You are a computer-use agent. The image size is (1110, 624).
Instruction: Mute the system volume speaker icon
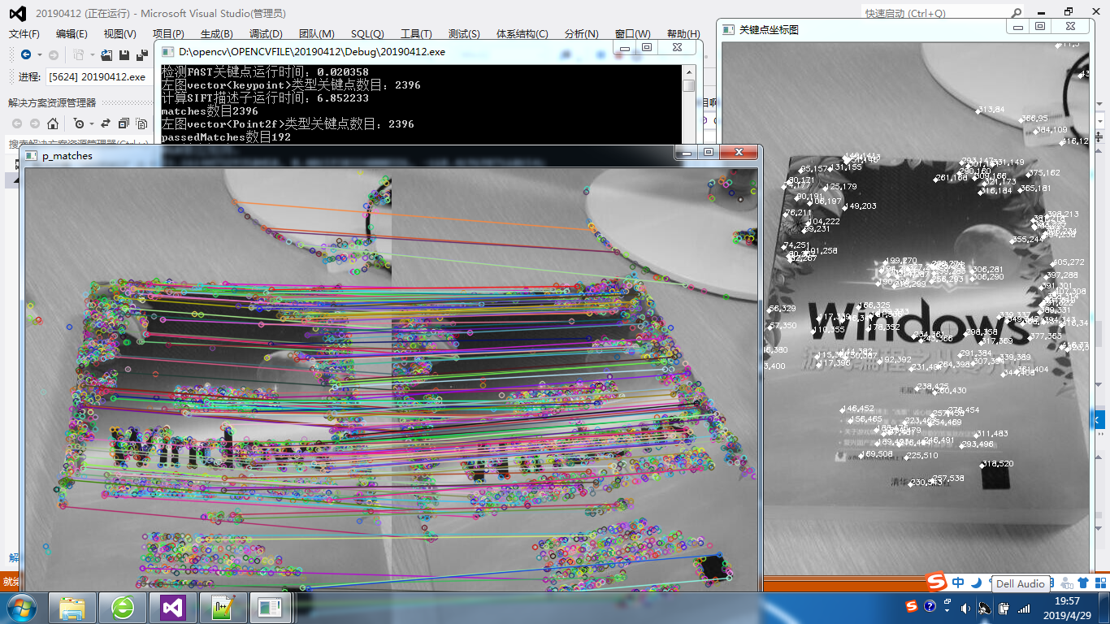965,609
